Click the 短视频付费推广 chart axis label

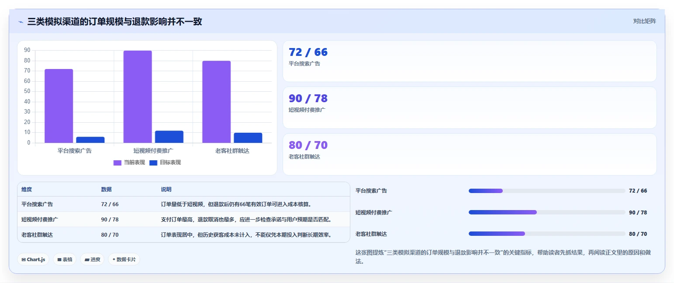pyautogui.click(x=153, y=151)
